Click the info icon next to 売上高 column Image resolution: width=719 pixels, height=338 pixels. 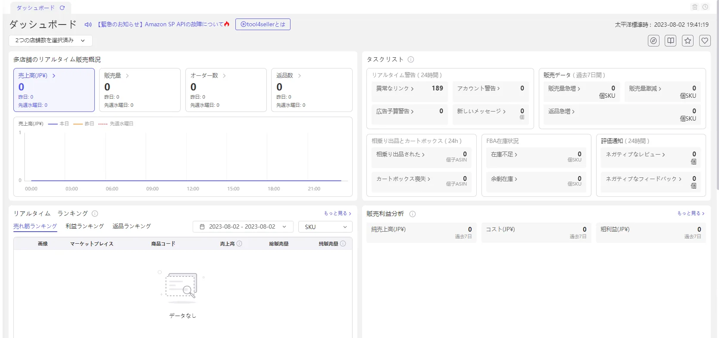pyautogui.click(x=239, y=244)
